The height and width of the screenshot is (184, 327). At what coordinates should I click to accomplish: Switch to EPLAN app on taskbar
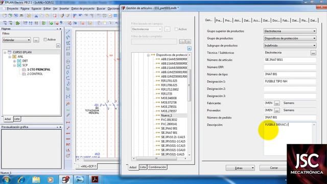pos(65,179)
